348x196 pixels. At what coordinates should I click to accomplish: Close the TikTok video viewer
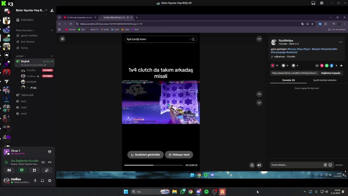(x=62, y=39)
